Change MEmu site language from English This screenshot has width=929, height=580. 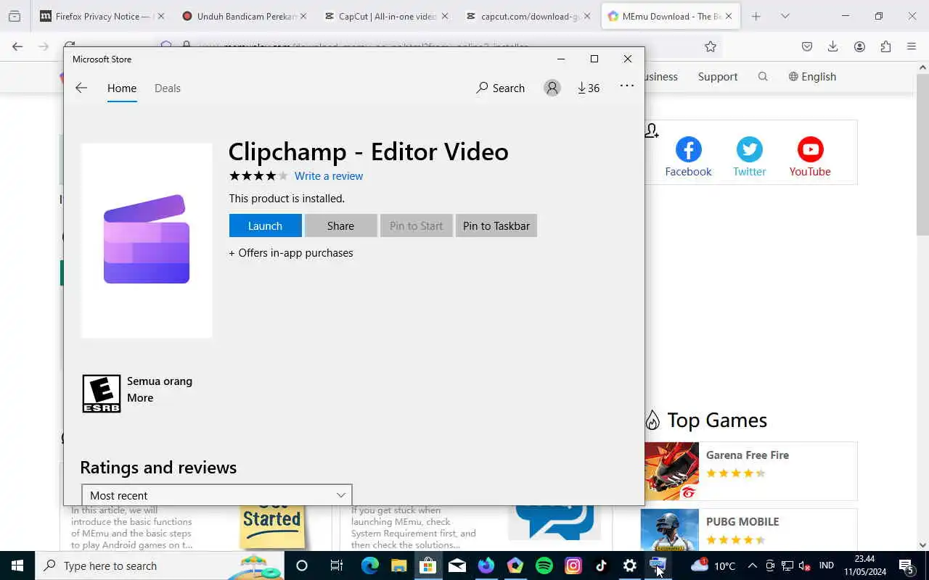coord(812,76)
